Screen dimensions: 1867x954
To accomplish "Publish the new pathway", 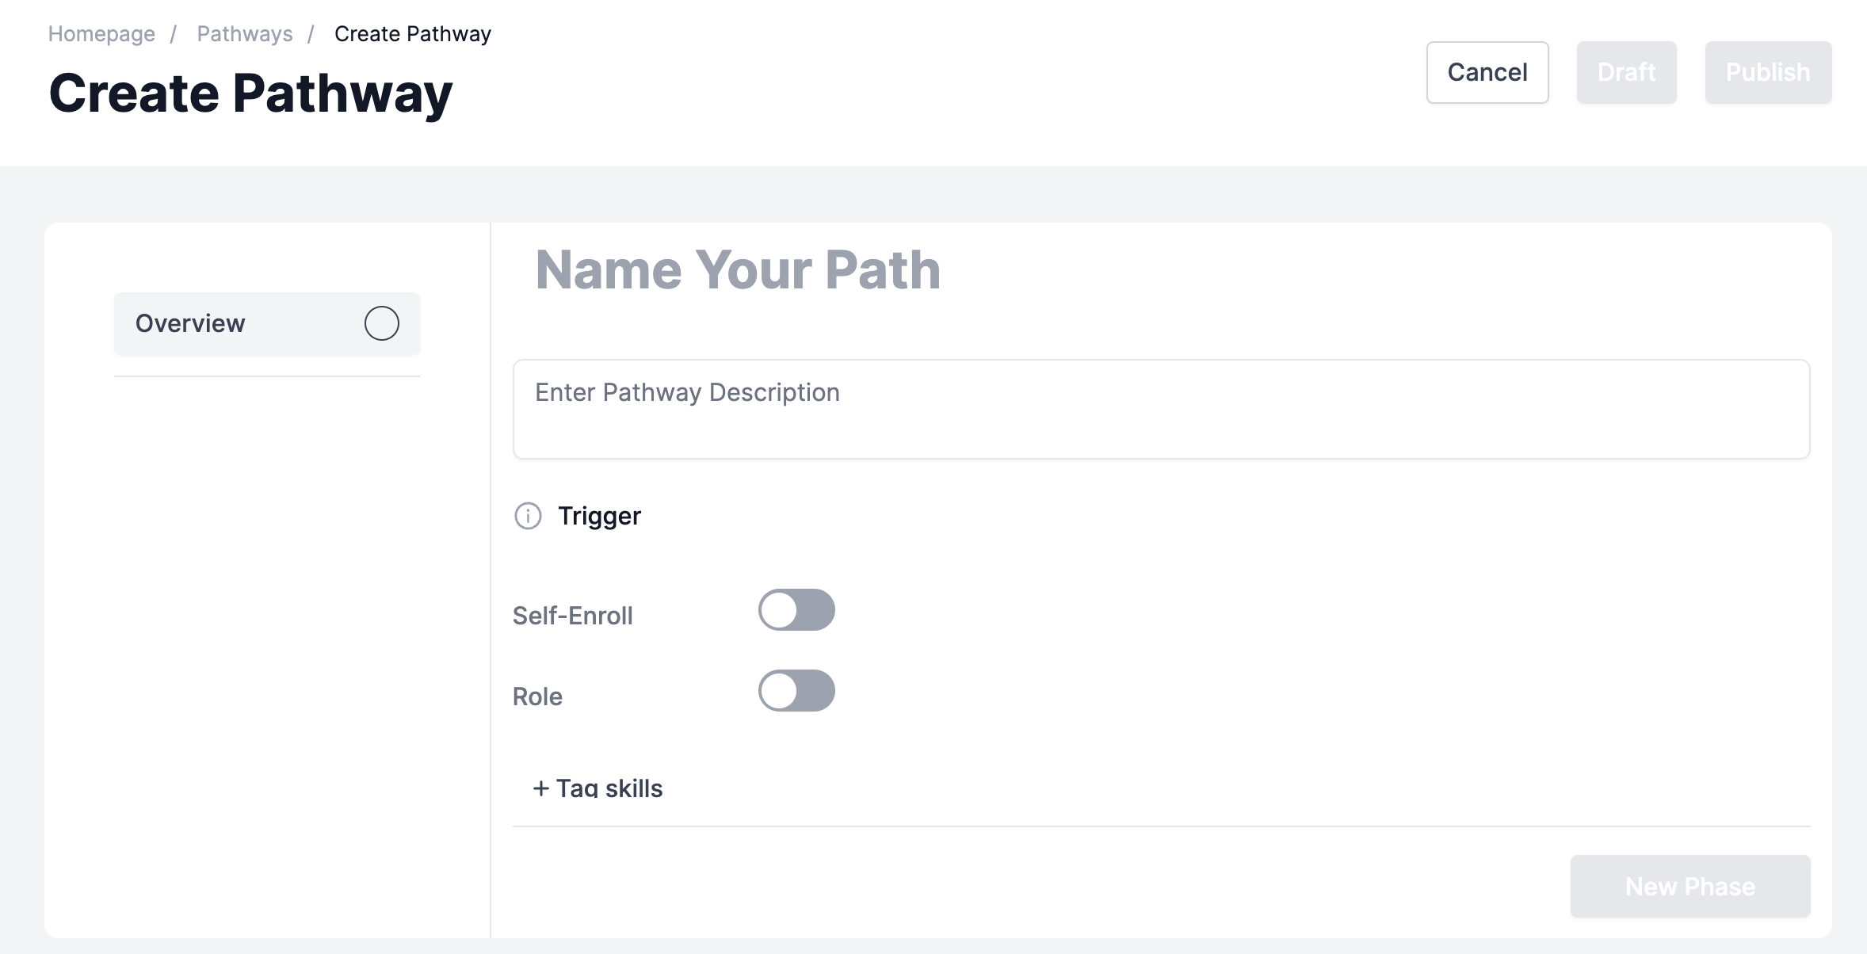I will (x=1767, y=72).
